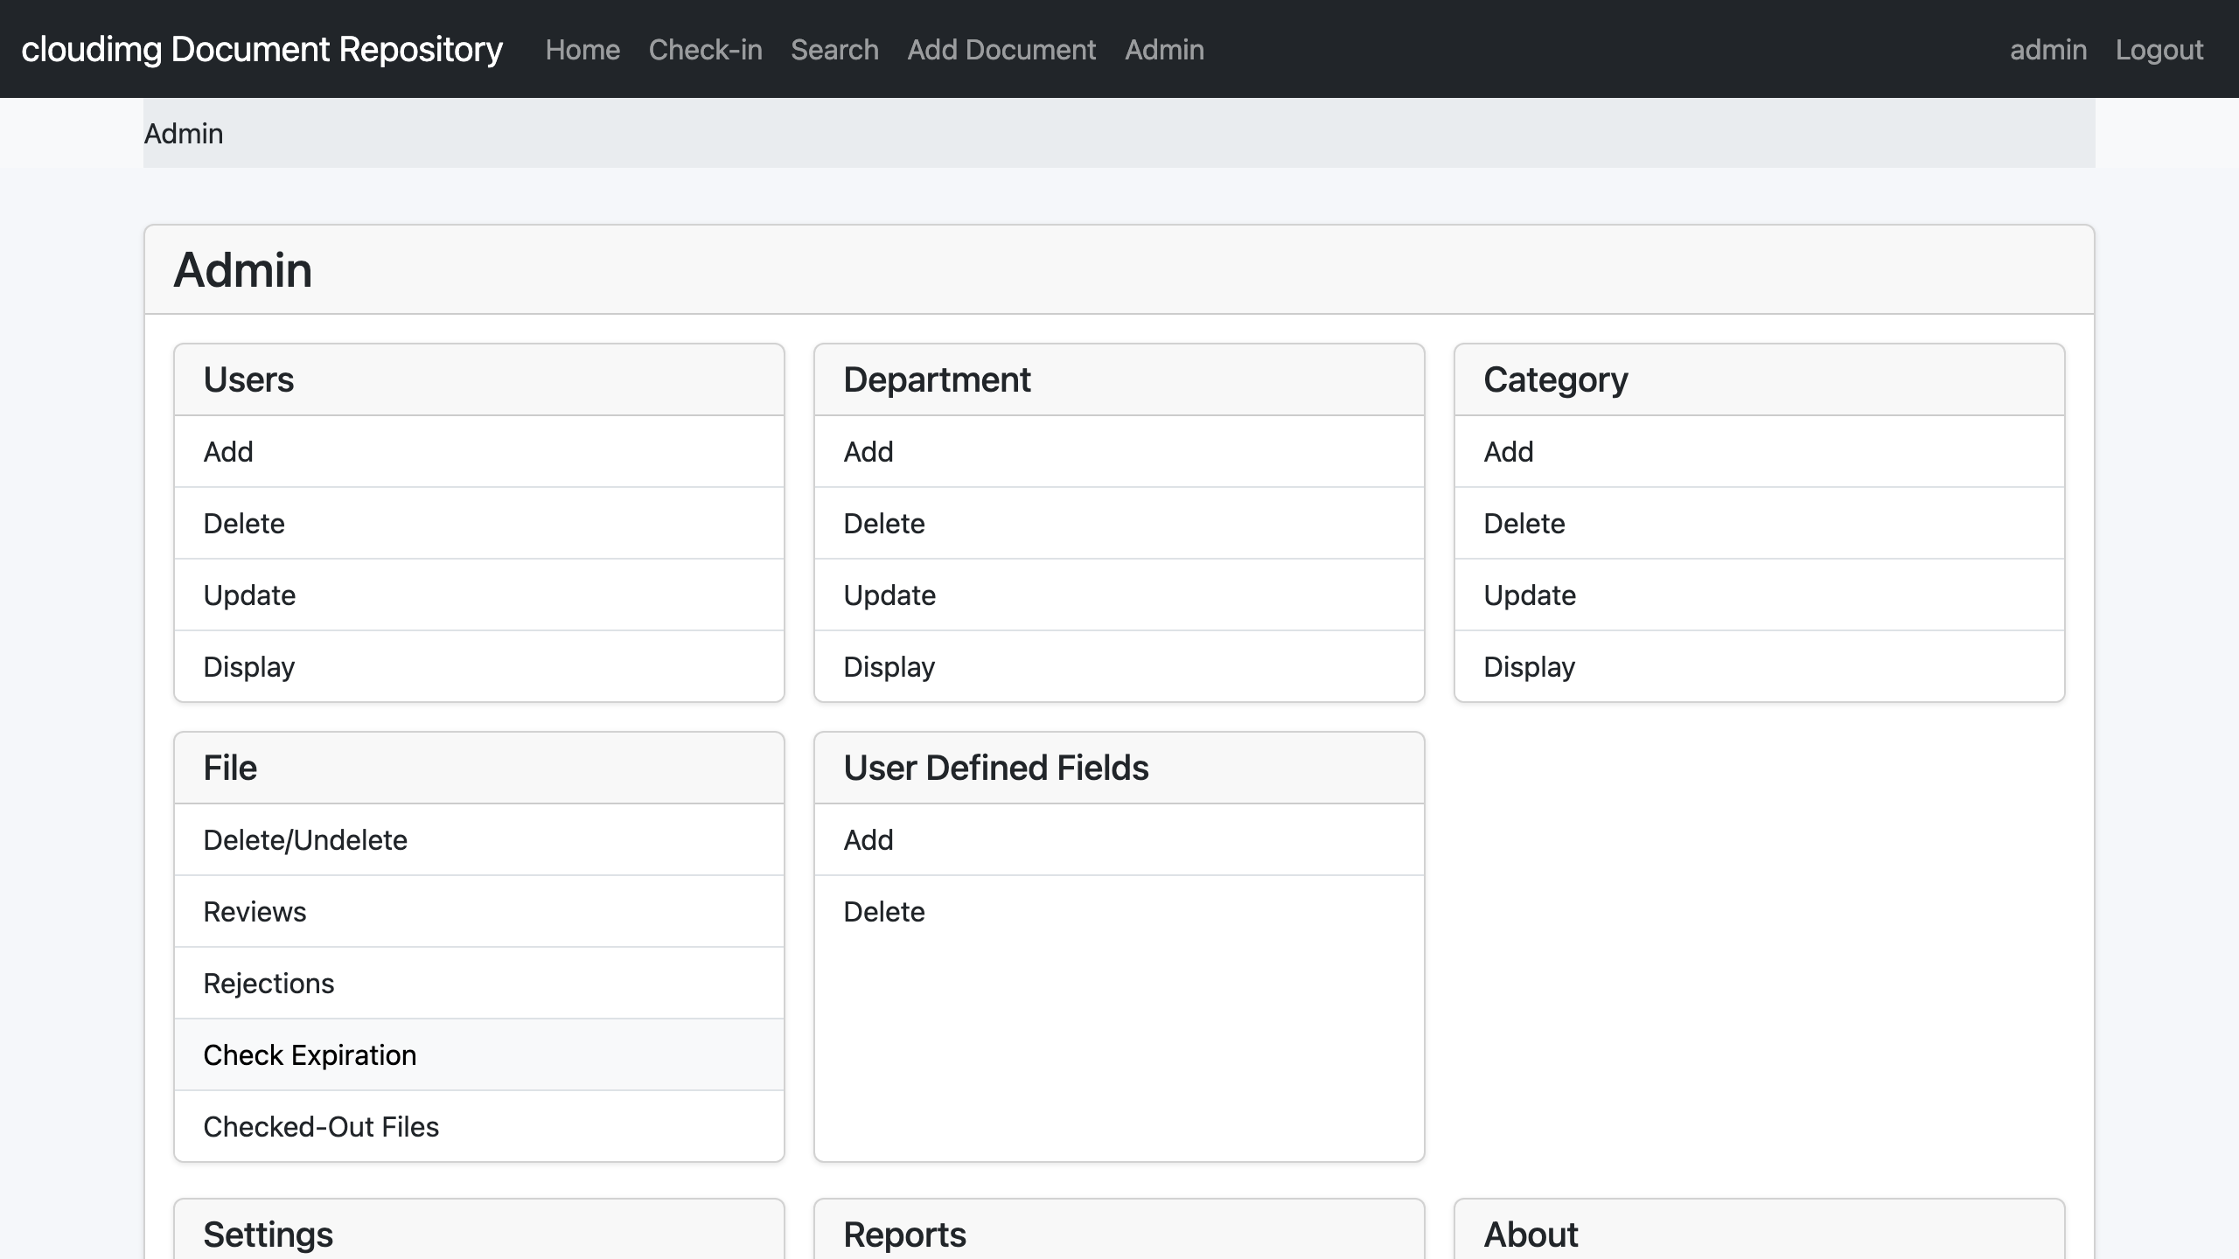Choose Update under Department
Image resolution: width=2239 pixels, height=1259 pixels.
1119,595
